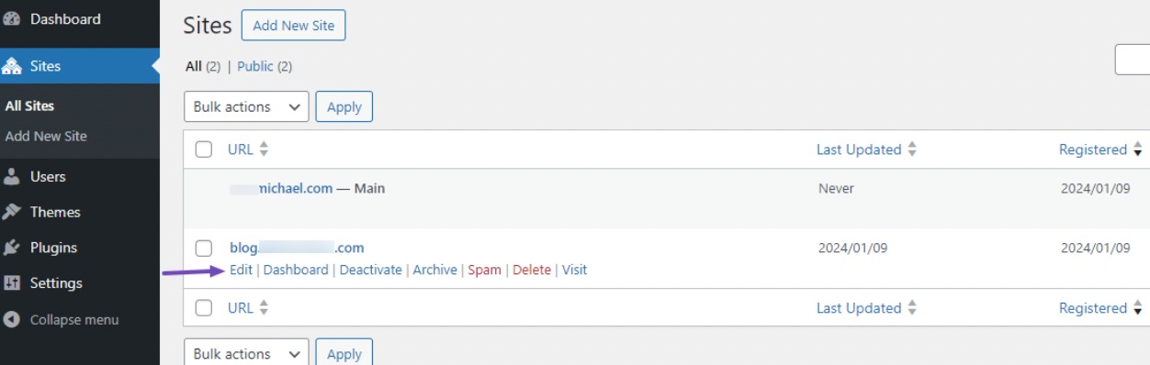Open the top Bulk actions dropdown
The height and width of the screenshot is (365, 1150).
pyautogui.click(x=246, y=106)
